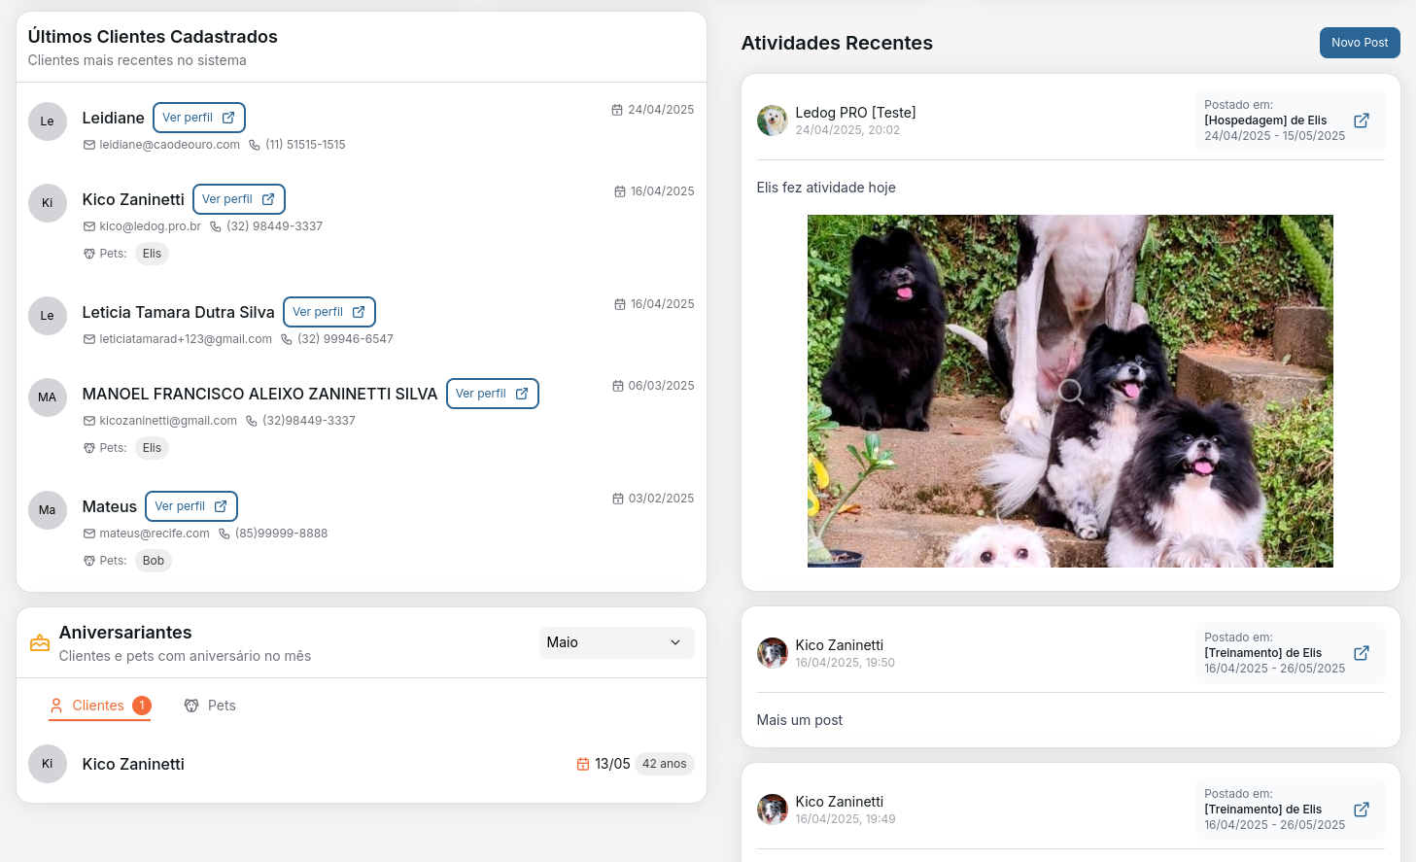This screenshot has width=1416, height=862.
Task: Click the 'MA' avatar for Manoel Francisco
Action: tap(48, 397)
